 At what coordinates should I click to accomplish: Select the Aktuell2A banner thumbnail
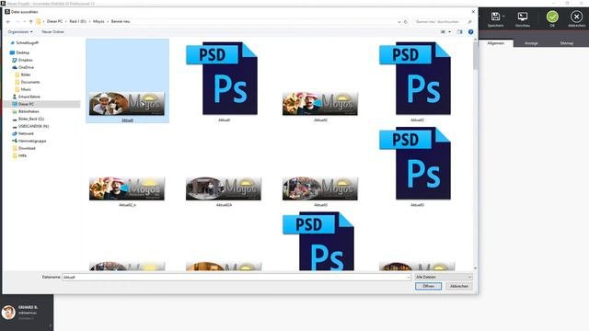pos(224,188)
